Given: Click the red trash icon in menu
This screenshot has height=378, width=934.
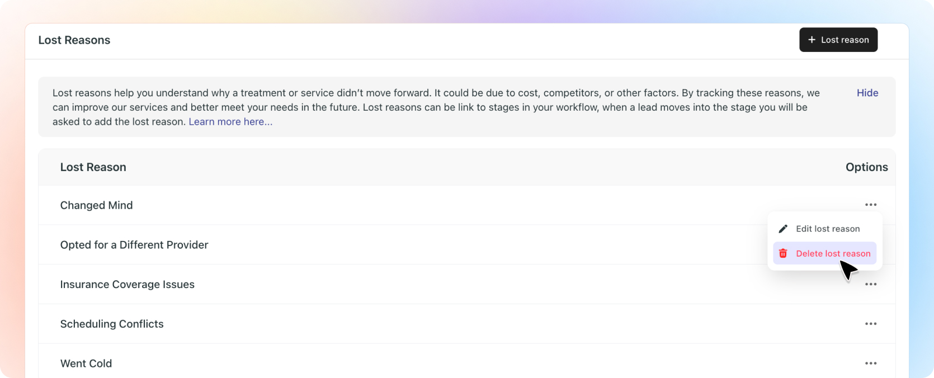Looking at the screenshot, I should (783, 253).
